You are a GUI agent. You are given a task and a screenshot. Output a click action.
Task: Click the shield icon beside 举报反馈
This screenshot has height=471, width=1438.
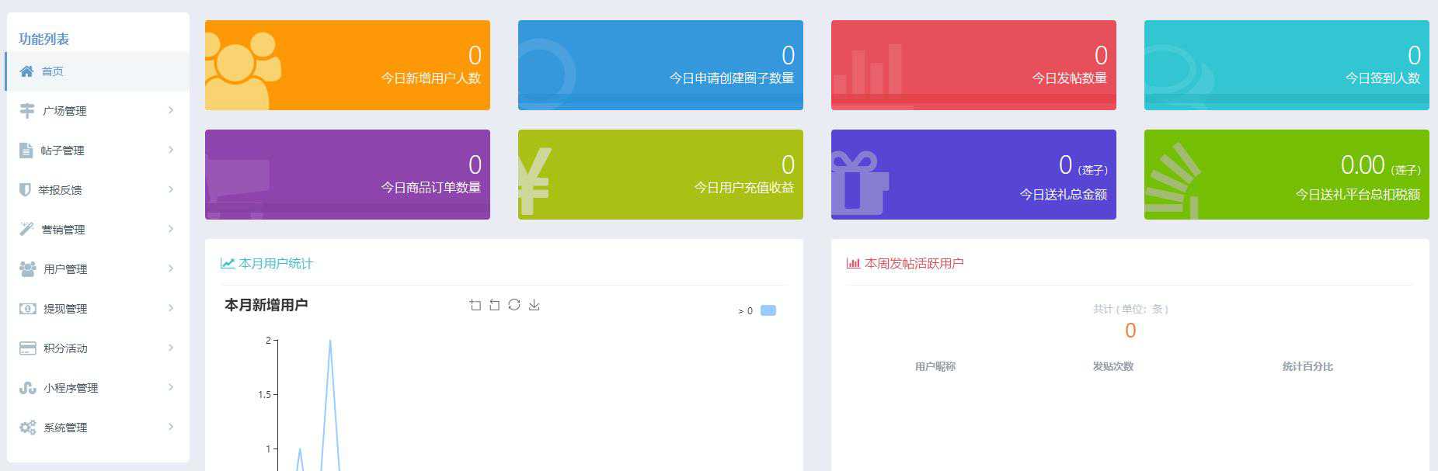pyautogui.click(x=25, y=190)
